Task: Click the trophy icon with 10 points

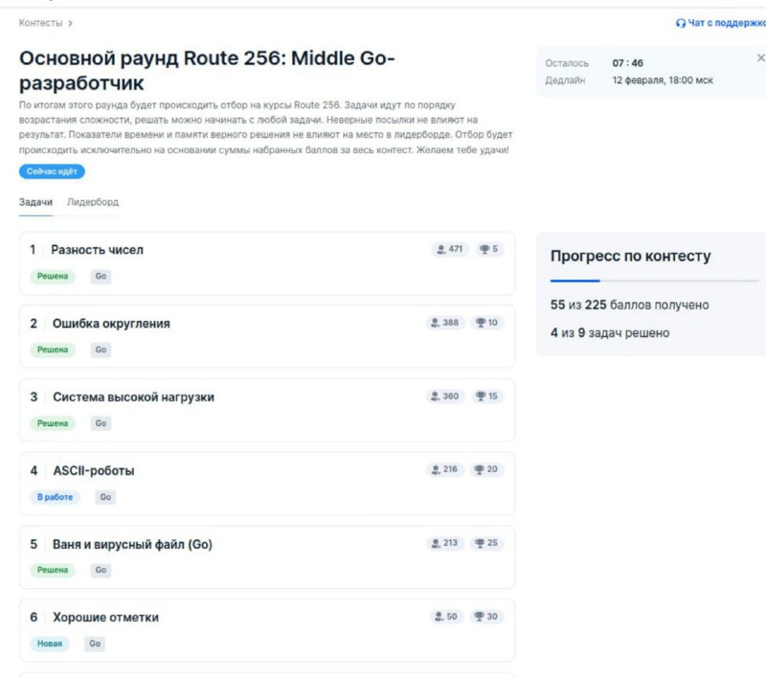Action: coord(481,323)
